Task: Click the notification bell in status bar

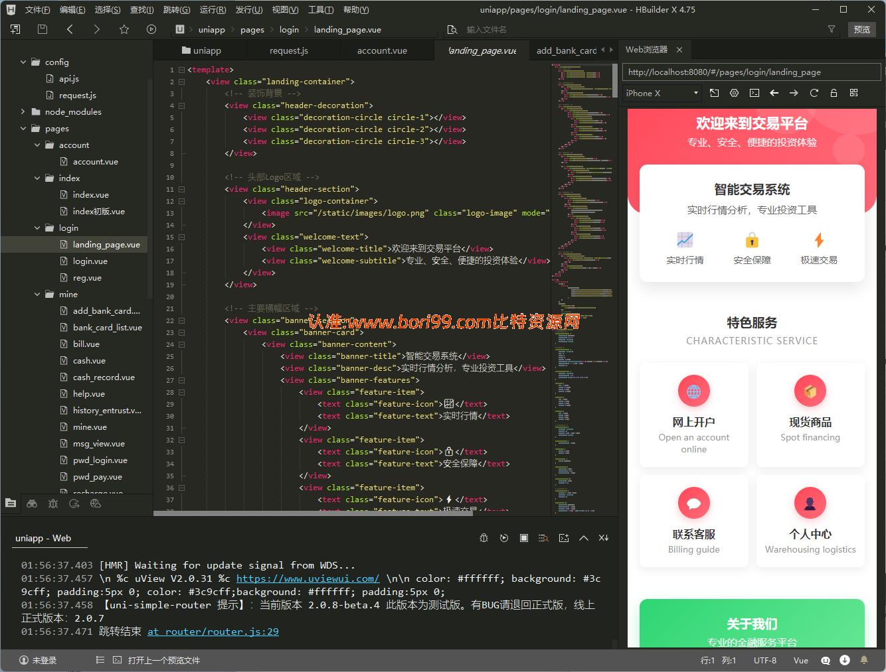Action: point(864,660)
